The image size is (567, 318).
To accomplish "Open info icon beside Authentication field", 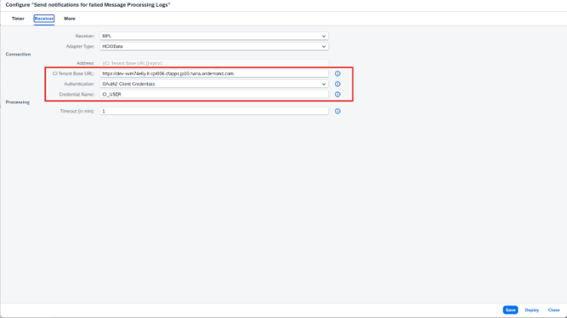I will pyautogui.click(x=338, y=84).
